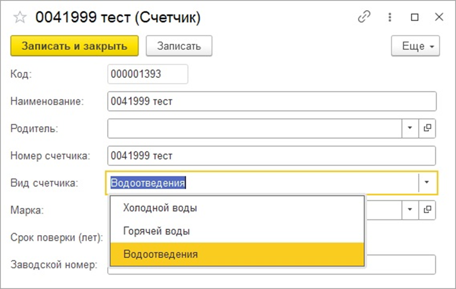
Task: Click the Код field with 000001393
Action: coord(148,74)
